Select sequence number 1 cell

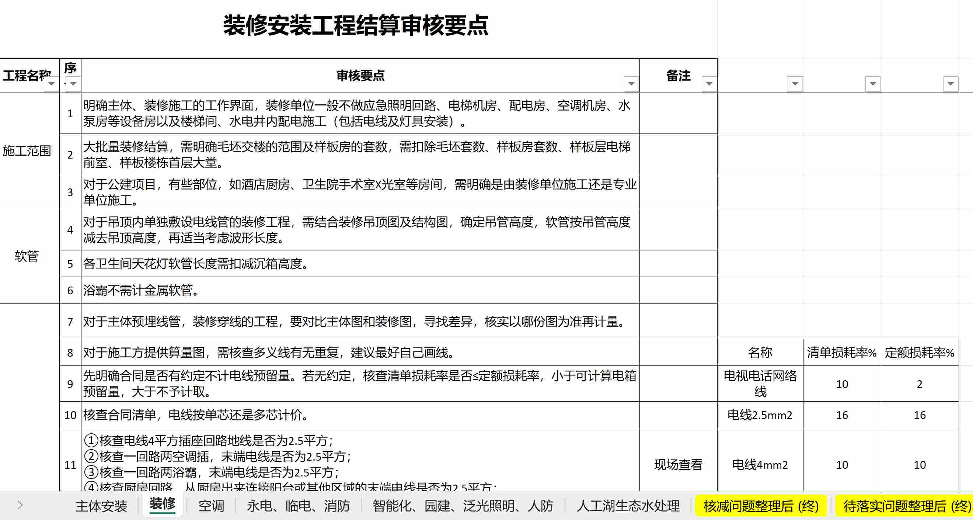(x=70, y=113)
